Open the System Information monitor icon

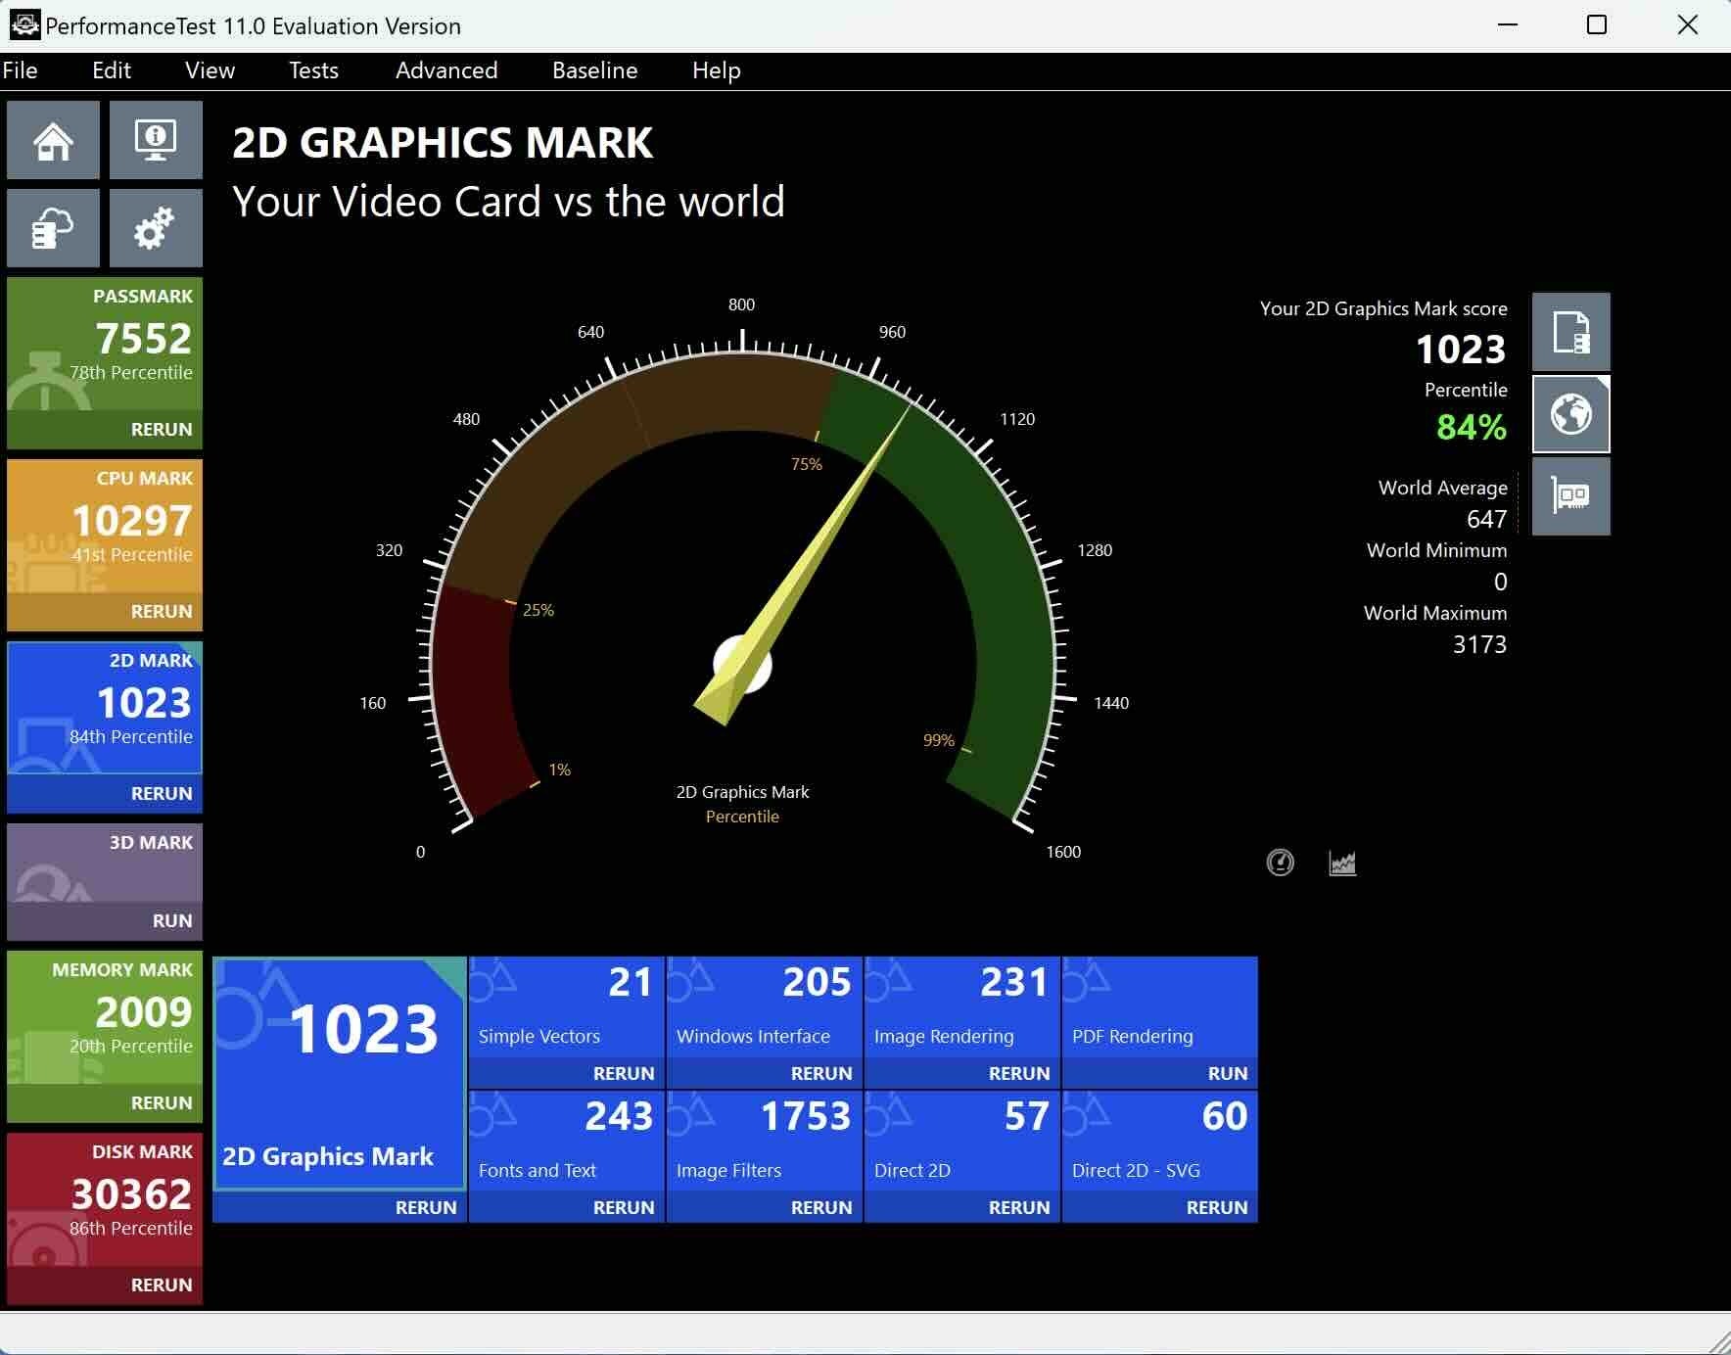156,140
